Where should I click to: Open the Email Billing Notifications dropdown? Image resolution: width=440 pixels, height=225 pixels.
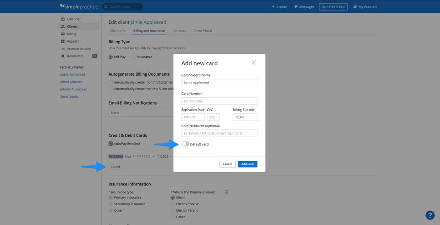click(x=140, y=112)
